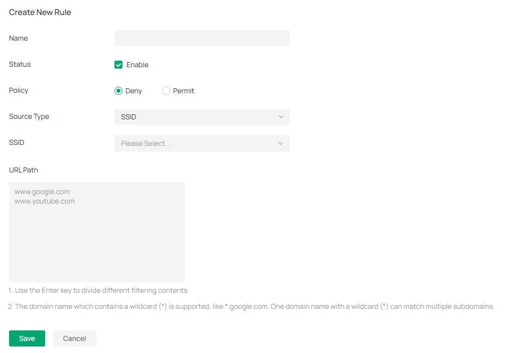Select the Name field label
The height and width of the screenshot is (353, 518).
pyautogui.click(x=18, y=38)
